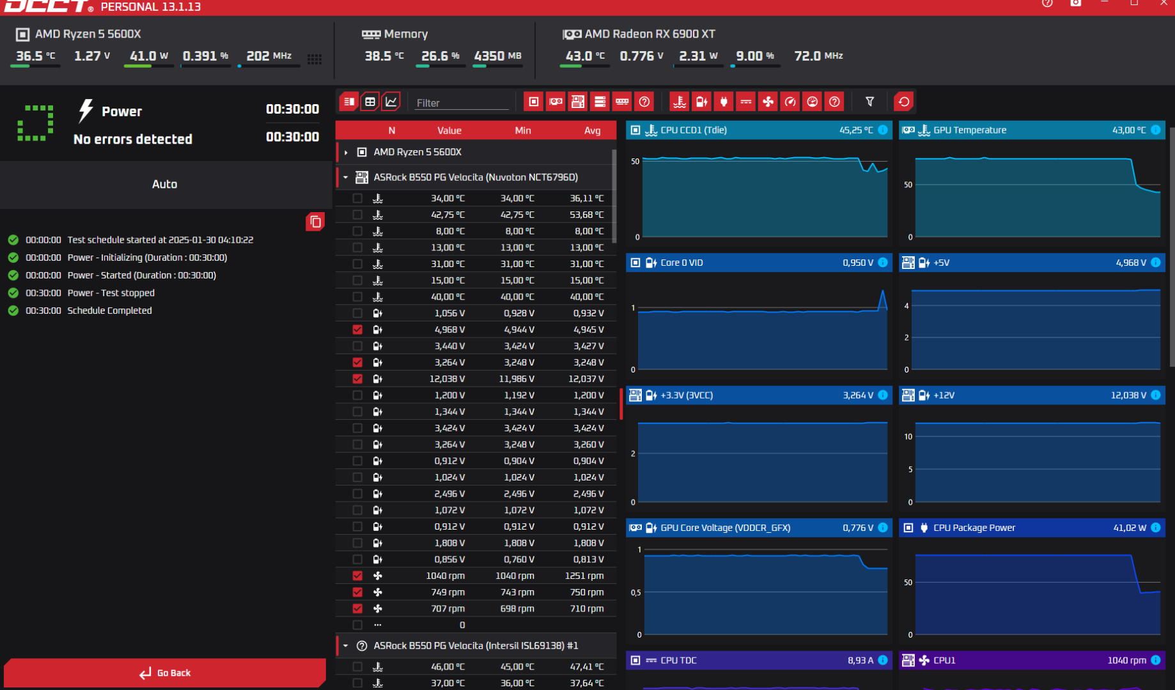Expand the AMD Ryzen 5 5600X group
Screen dimensions: 1175x690
(346, 152)
